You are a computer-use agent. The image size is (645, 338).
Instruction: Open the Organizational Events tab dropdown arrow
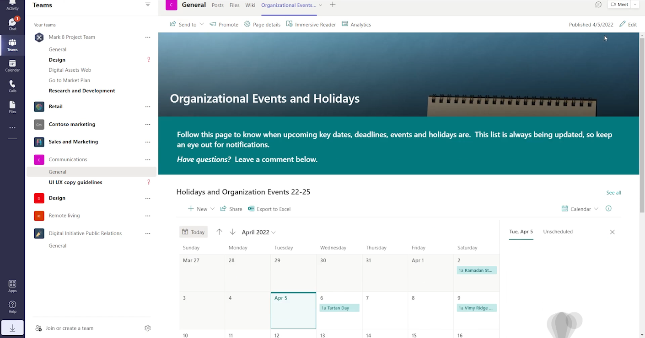point(320,5)
